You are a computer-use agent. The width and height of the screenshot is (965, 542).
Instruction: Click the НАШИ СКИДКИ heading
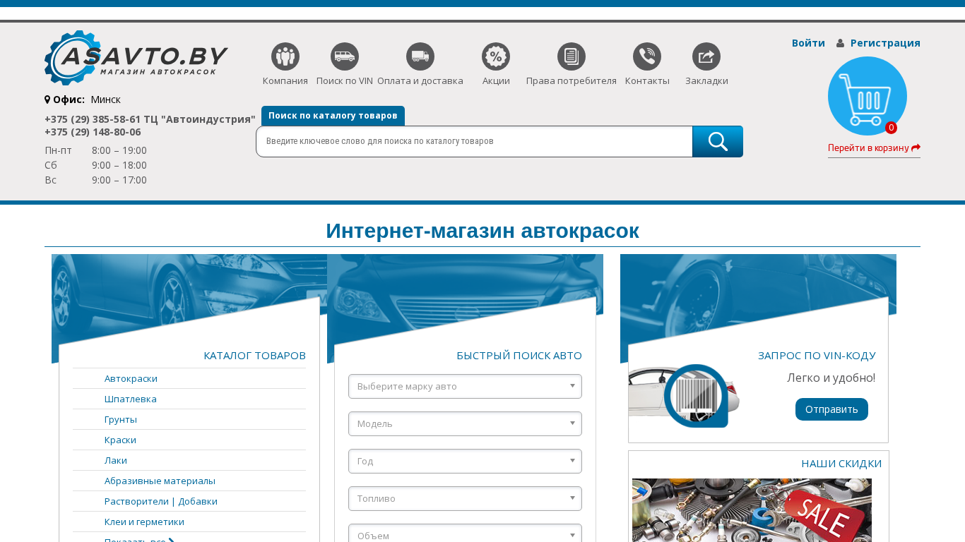coord(841,464)
